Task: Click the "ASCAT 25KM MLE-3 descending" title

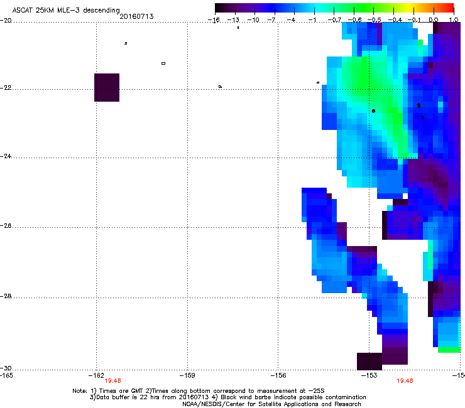Action: pyautogui.click(x=66, y=11)
